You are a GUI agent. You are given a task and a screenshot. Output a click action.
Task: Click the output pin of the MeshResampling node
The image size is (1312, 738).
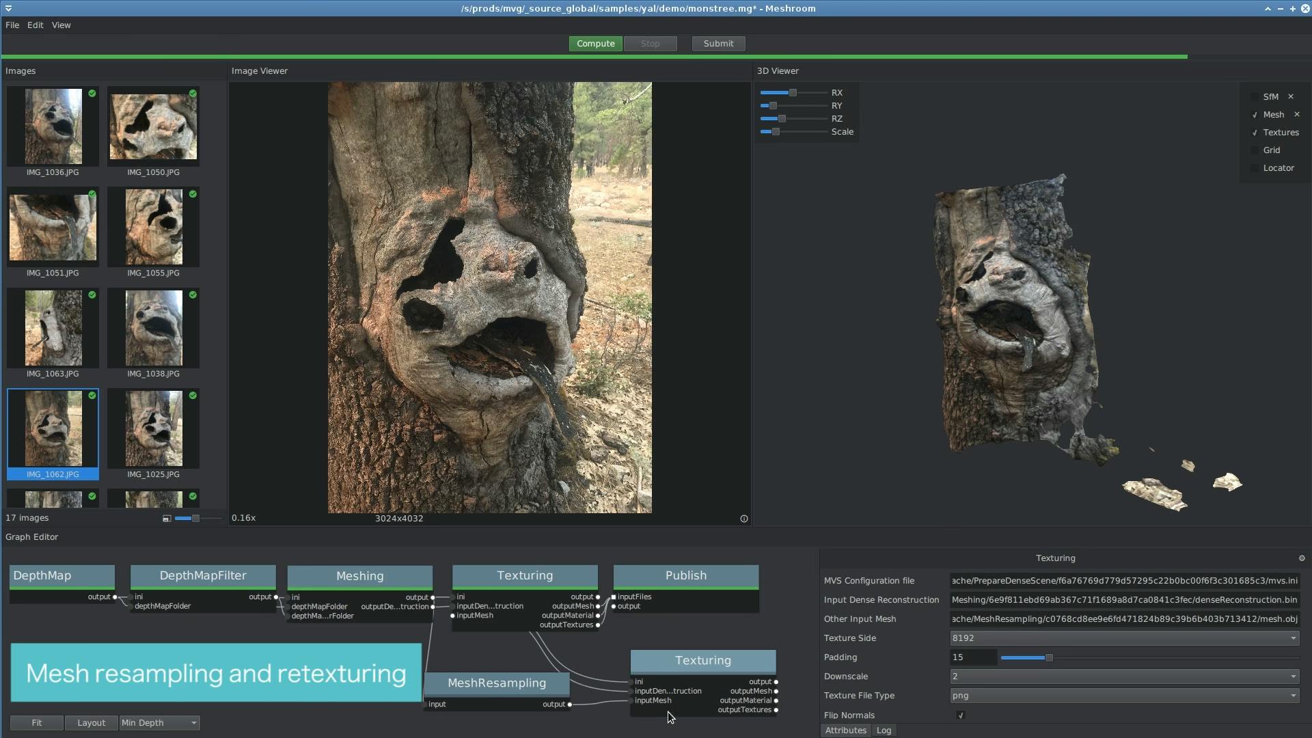569,705
